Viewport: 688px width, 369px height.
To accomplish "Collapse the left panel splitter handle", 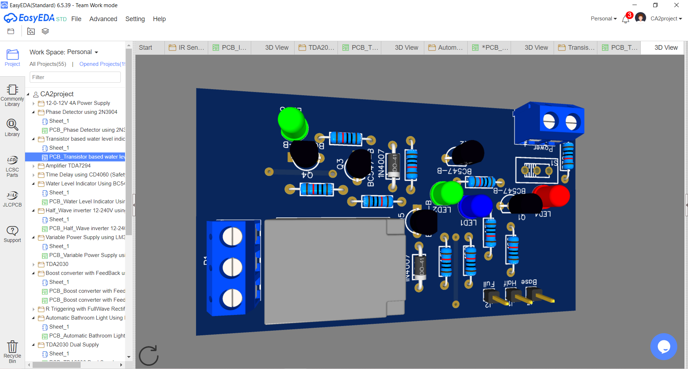I will pyautogui.click(x=134, y=205).
